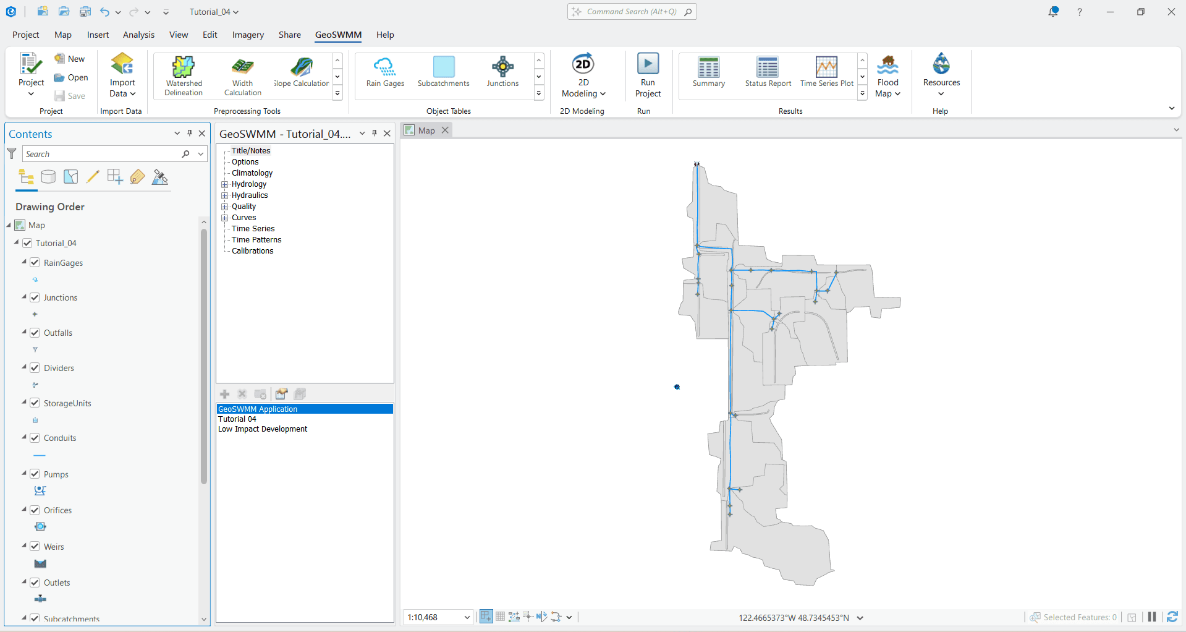
Task: Select the Width Calculation tool
Action: 242,75
